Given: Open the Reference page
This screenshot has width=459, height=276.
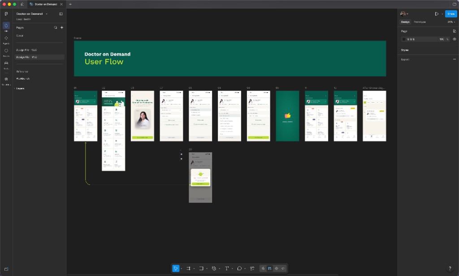Looking at the screenshot, I should pyautogui.click(x=22, y=71).
